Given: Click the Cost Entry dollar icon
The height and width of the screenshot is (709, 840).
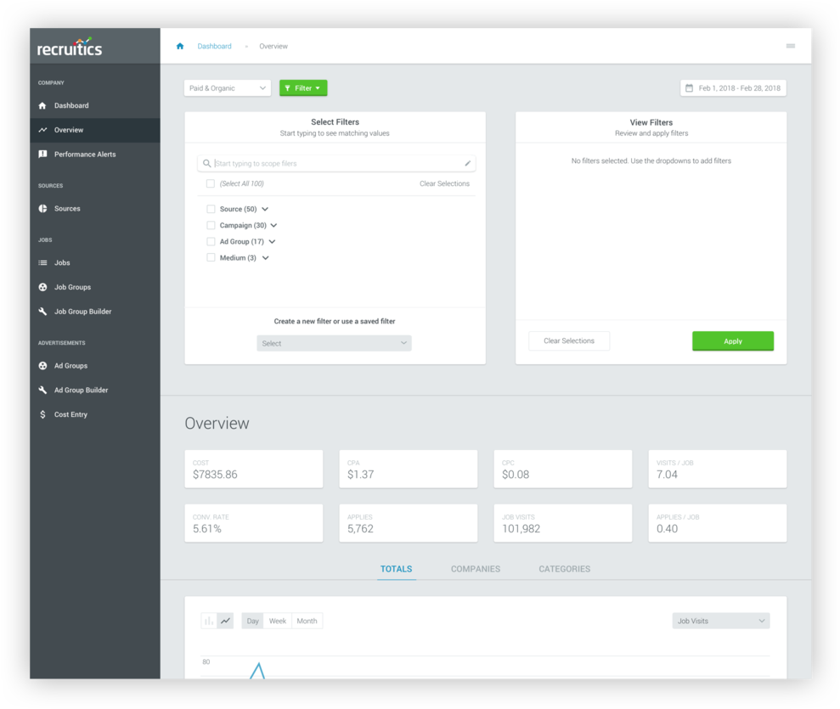Looking at the screenshot, I should coord(43,414).
